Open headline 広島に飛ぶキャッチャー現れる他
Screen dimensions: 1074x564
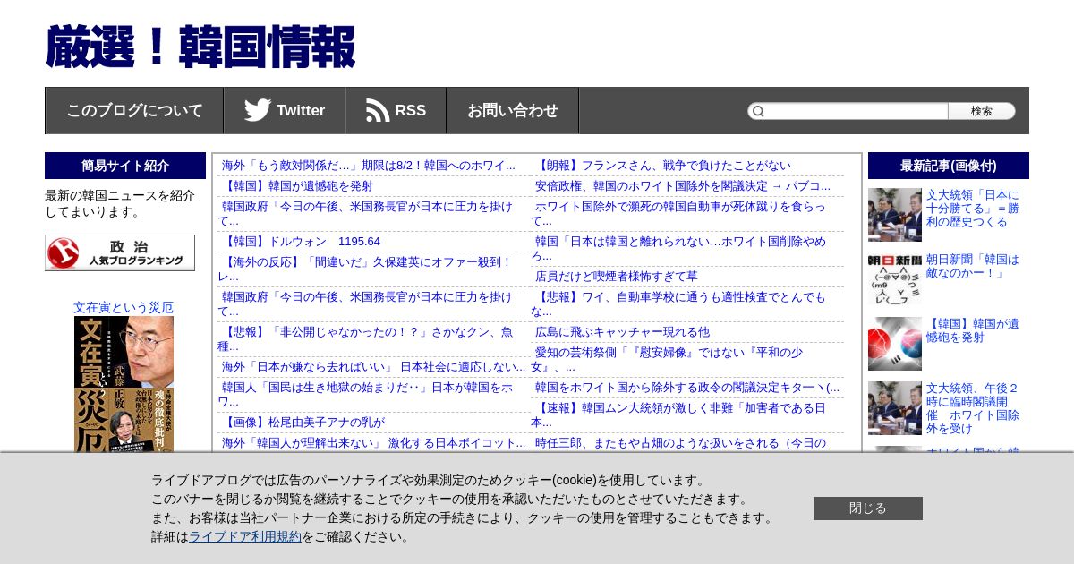point(622,332)
